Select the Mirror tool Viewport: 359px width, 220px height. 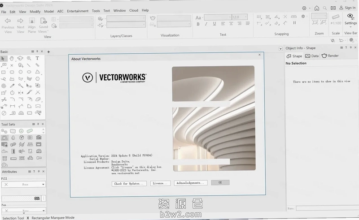[21, 93]
